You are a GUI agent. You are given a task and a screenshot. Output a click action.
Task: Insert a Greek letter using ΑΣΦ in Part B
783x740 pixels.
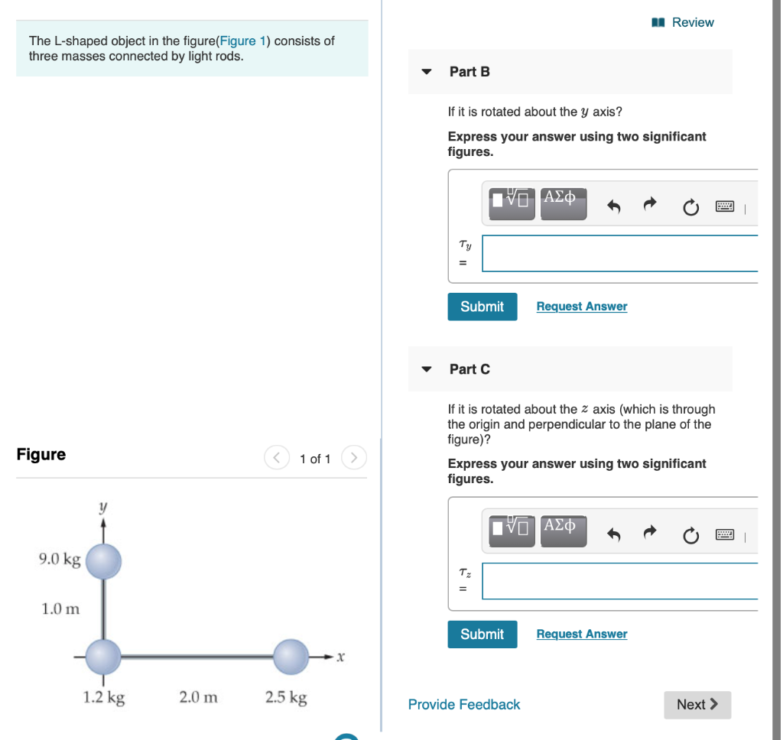[564, 203]
